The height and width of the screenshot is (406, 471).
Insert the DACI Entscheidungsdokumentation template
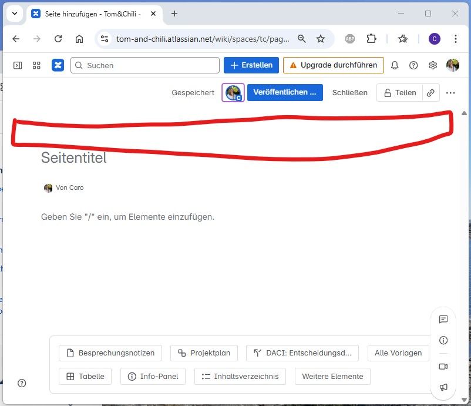coord(302,353)
